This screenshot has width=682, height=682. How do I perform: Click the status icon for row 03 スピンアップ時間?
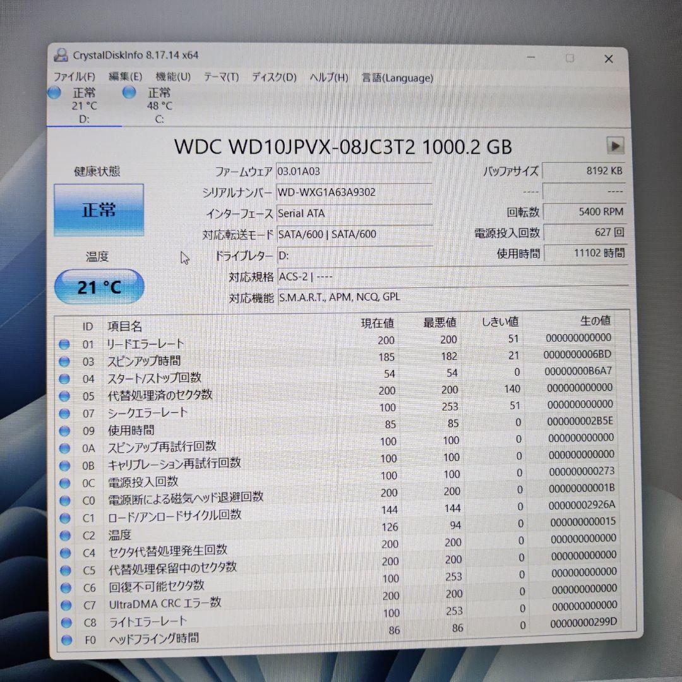[64, 361]
